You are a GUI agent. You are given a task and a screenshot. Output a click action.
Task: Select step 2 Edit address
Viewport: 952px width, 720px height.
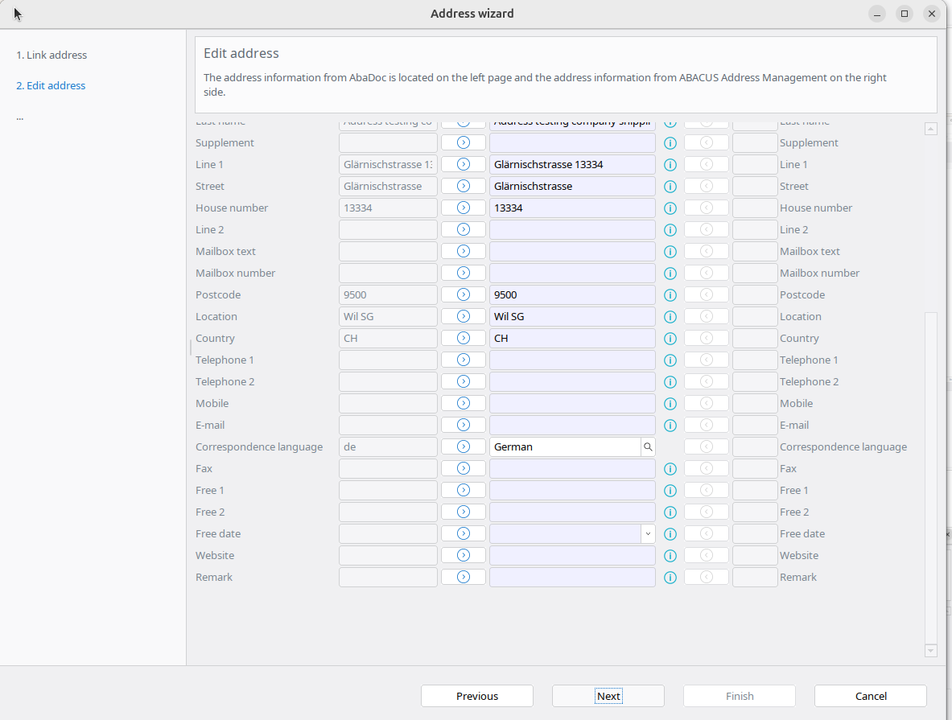[51, 86]
